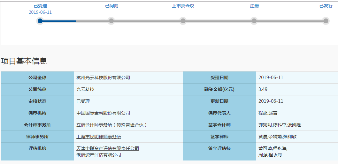
Task: Click the company name 杭州光云科技股份有限公司
Action: click(103, 78)
